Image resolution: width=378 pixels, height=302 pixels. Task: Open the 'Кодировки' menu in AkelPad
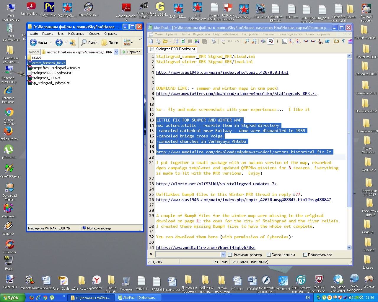(201, 34)
